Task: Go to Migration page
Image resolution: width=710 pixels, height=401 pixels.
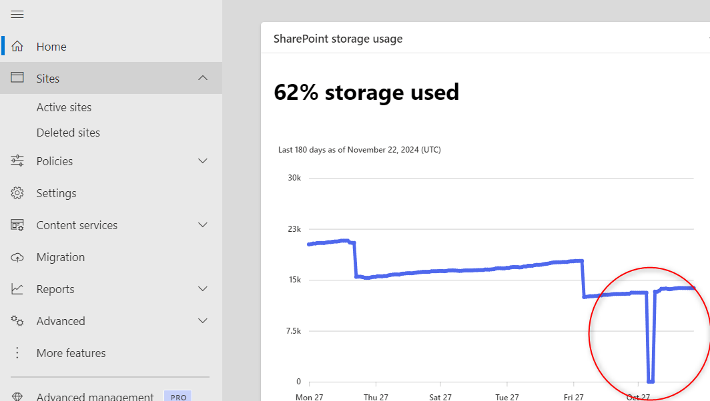Action: click(x=60, y=257)
